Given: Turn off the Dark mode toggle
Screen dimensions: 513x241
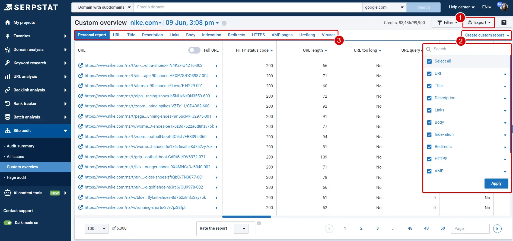Looking at the screenshot, I should click(x=8, y=223).
